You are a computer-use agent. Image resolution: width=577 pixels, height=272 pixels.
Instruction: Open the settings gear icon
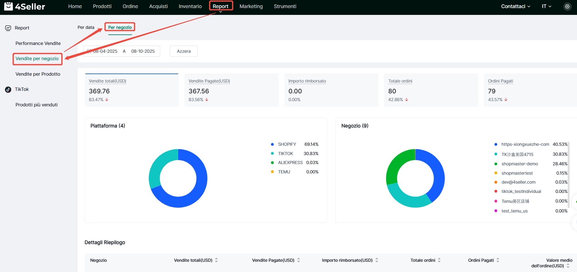click(567, 7)
